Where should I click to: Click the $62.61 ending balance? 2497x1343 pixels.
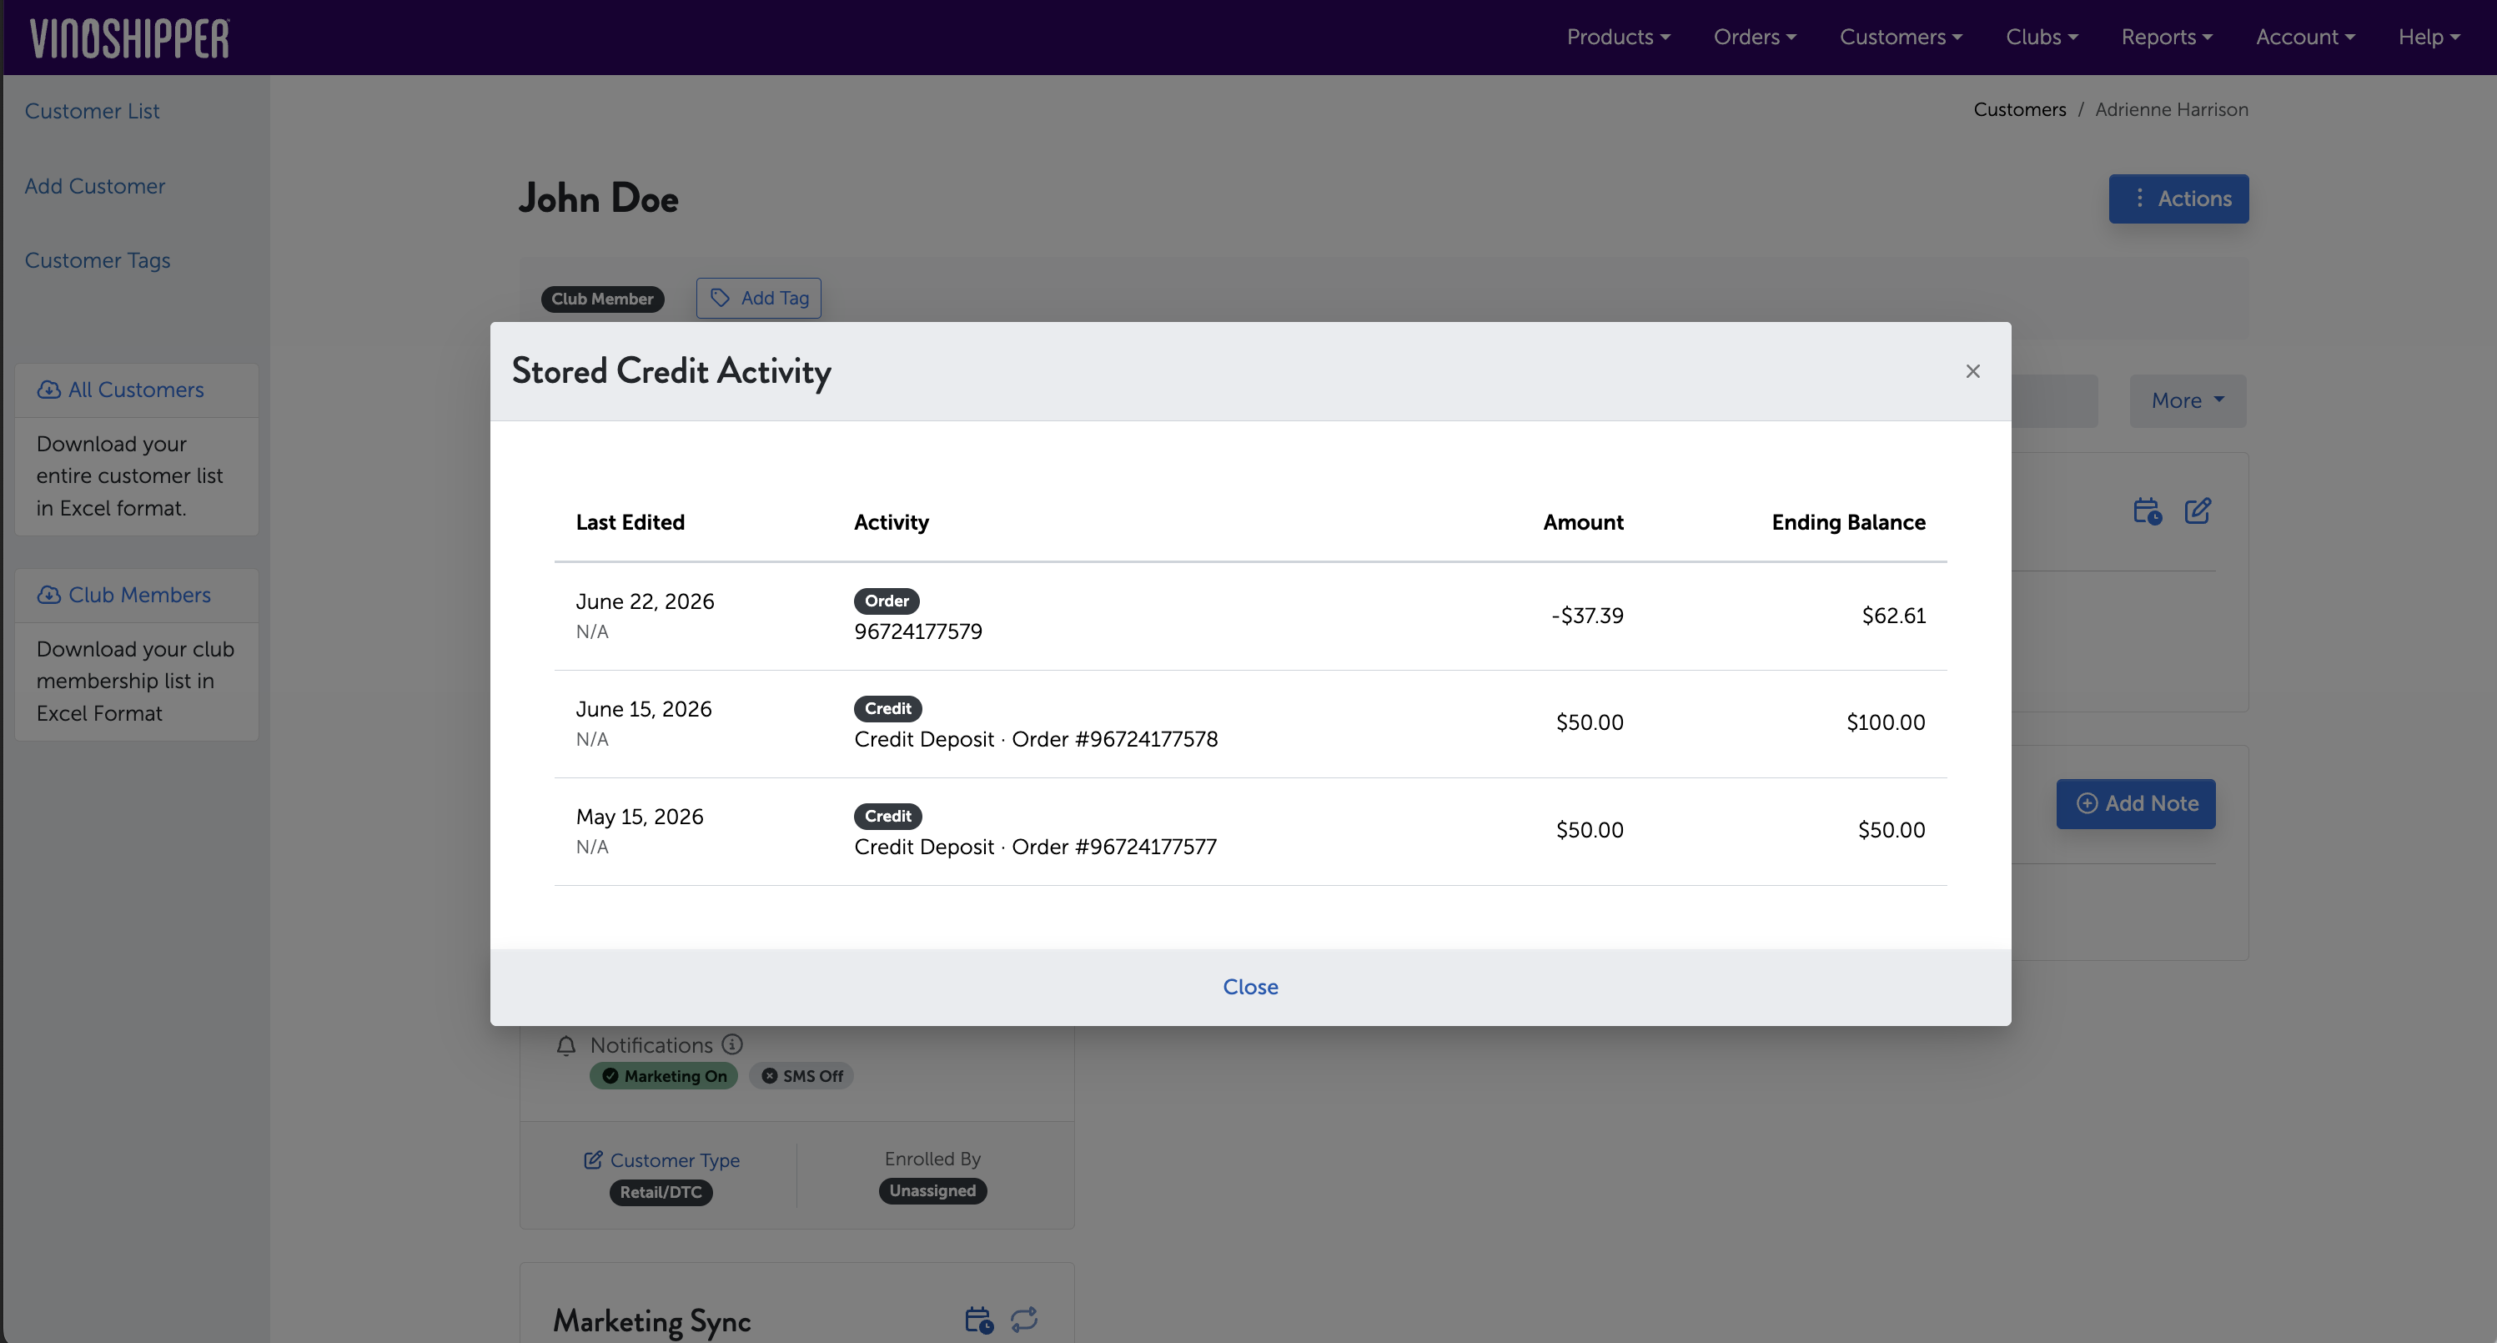pos(1893,616)
